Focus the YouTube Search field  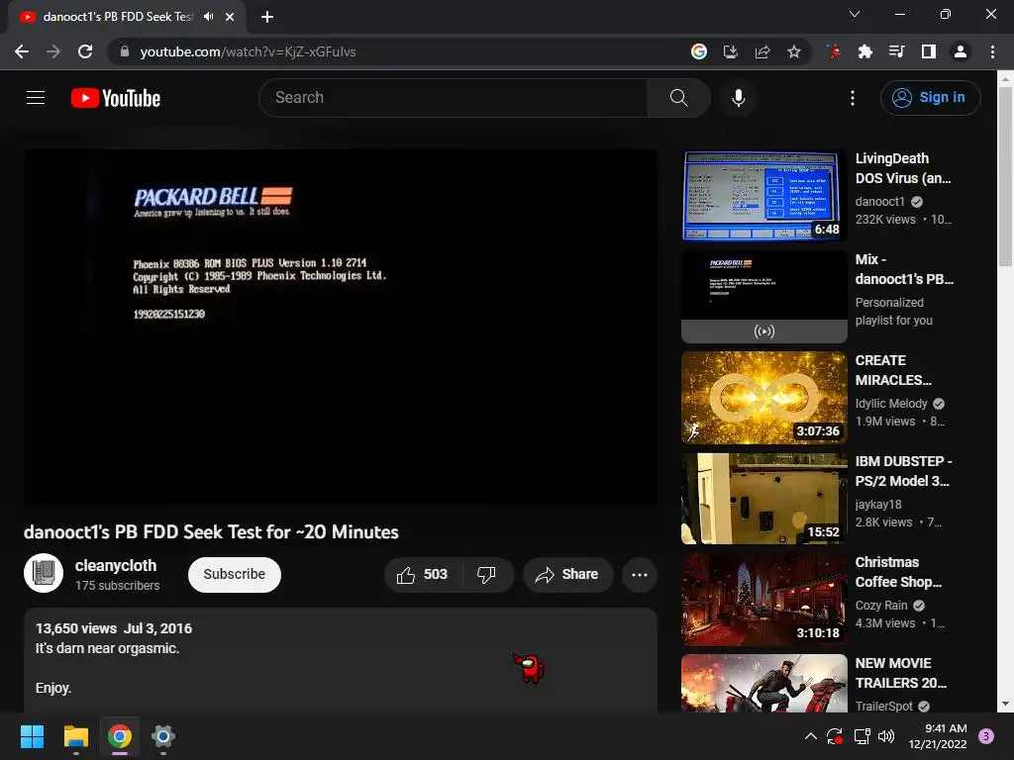coord(454,98)
